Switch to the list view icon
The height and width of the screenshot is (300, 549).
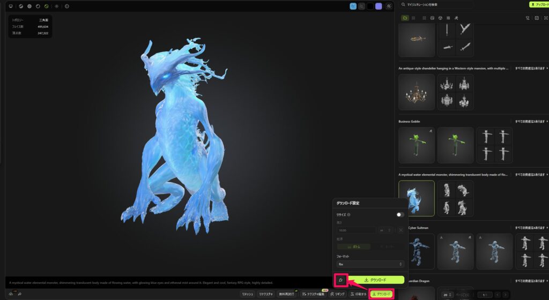(x=413, y=18)
